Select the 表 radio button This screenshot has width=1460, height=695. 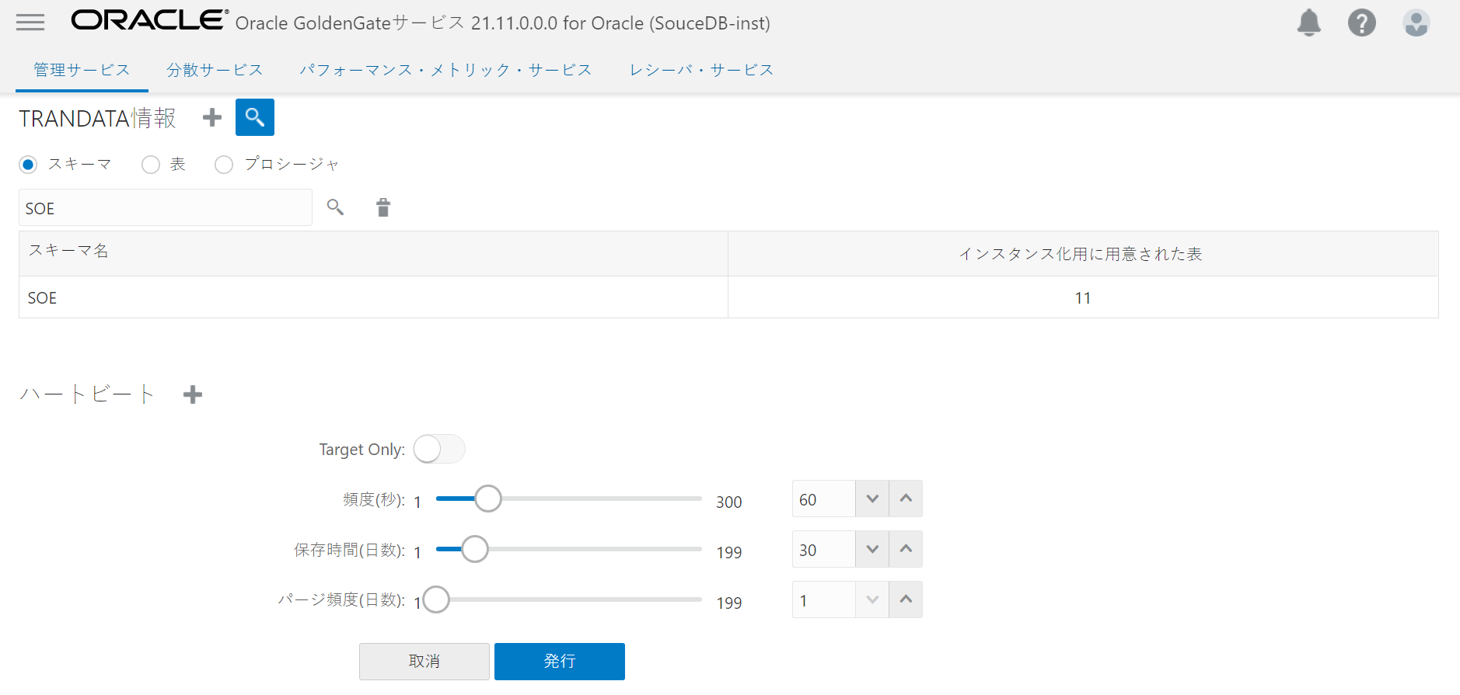tap(151, 165)
